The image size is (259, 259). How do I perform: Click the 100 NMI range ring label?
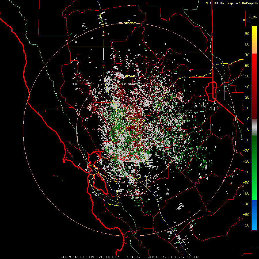(x=129, y=23)
